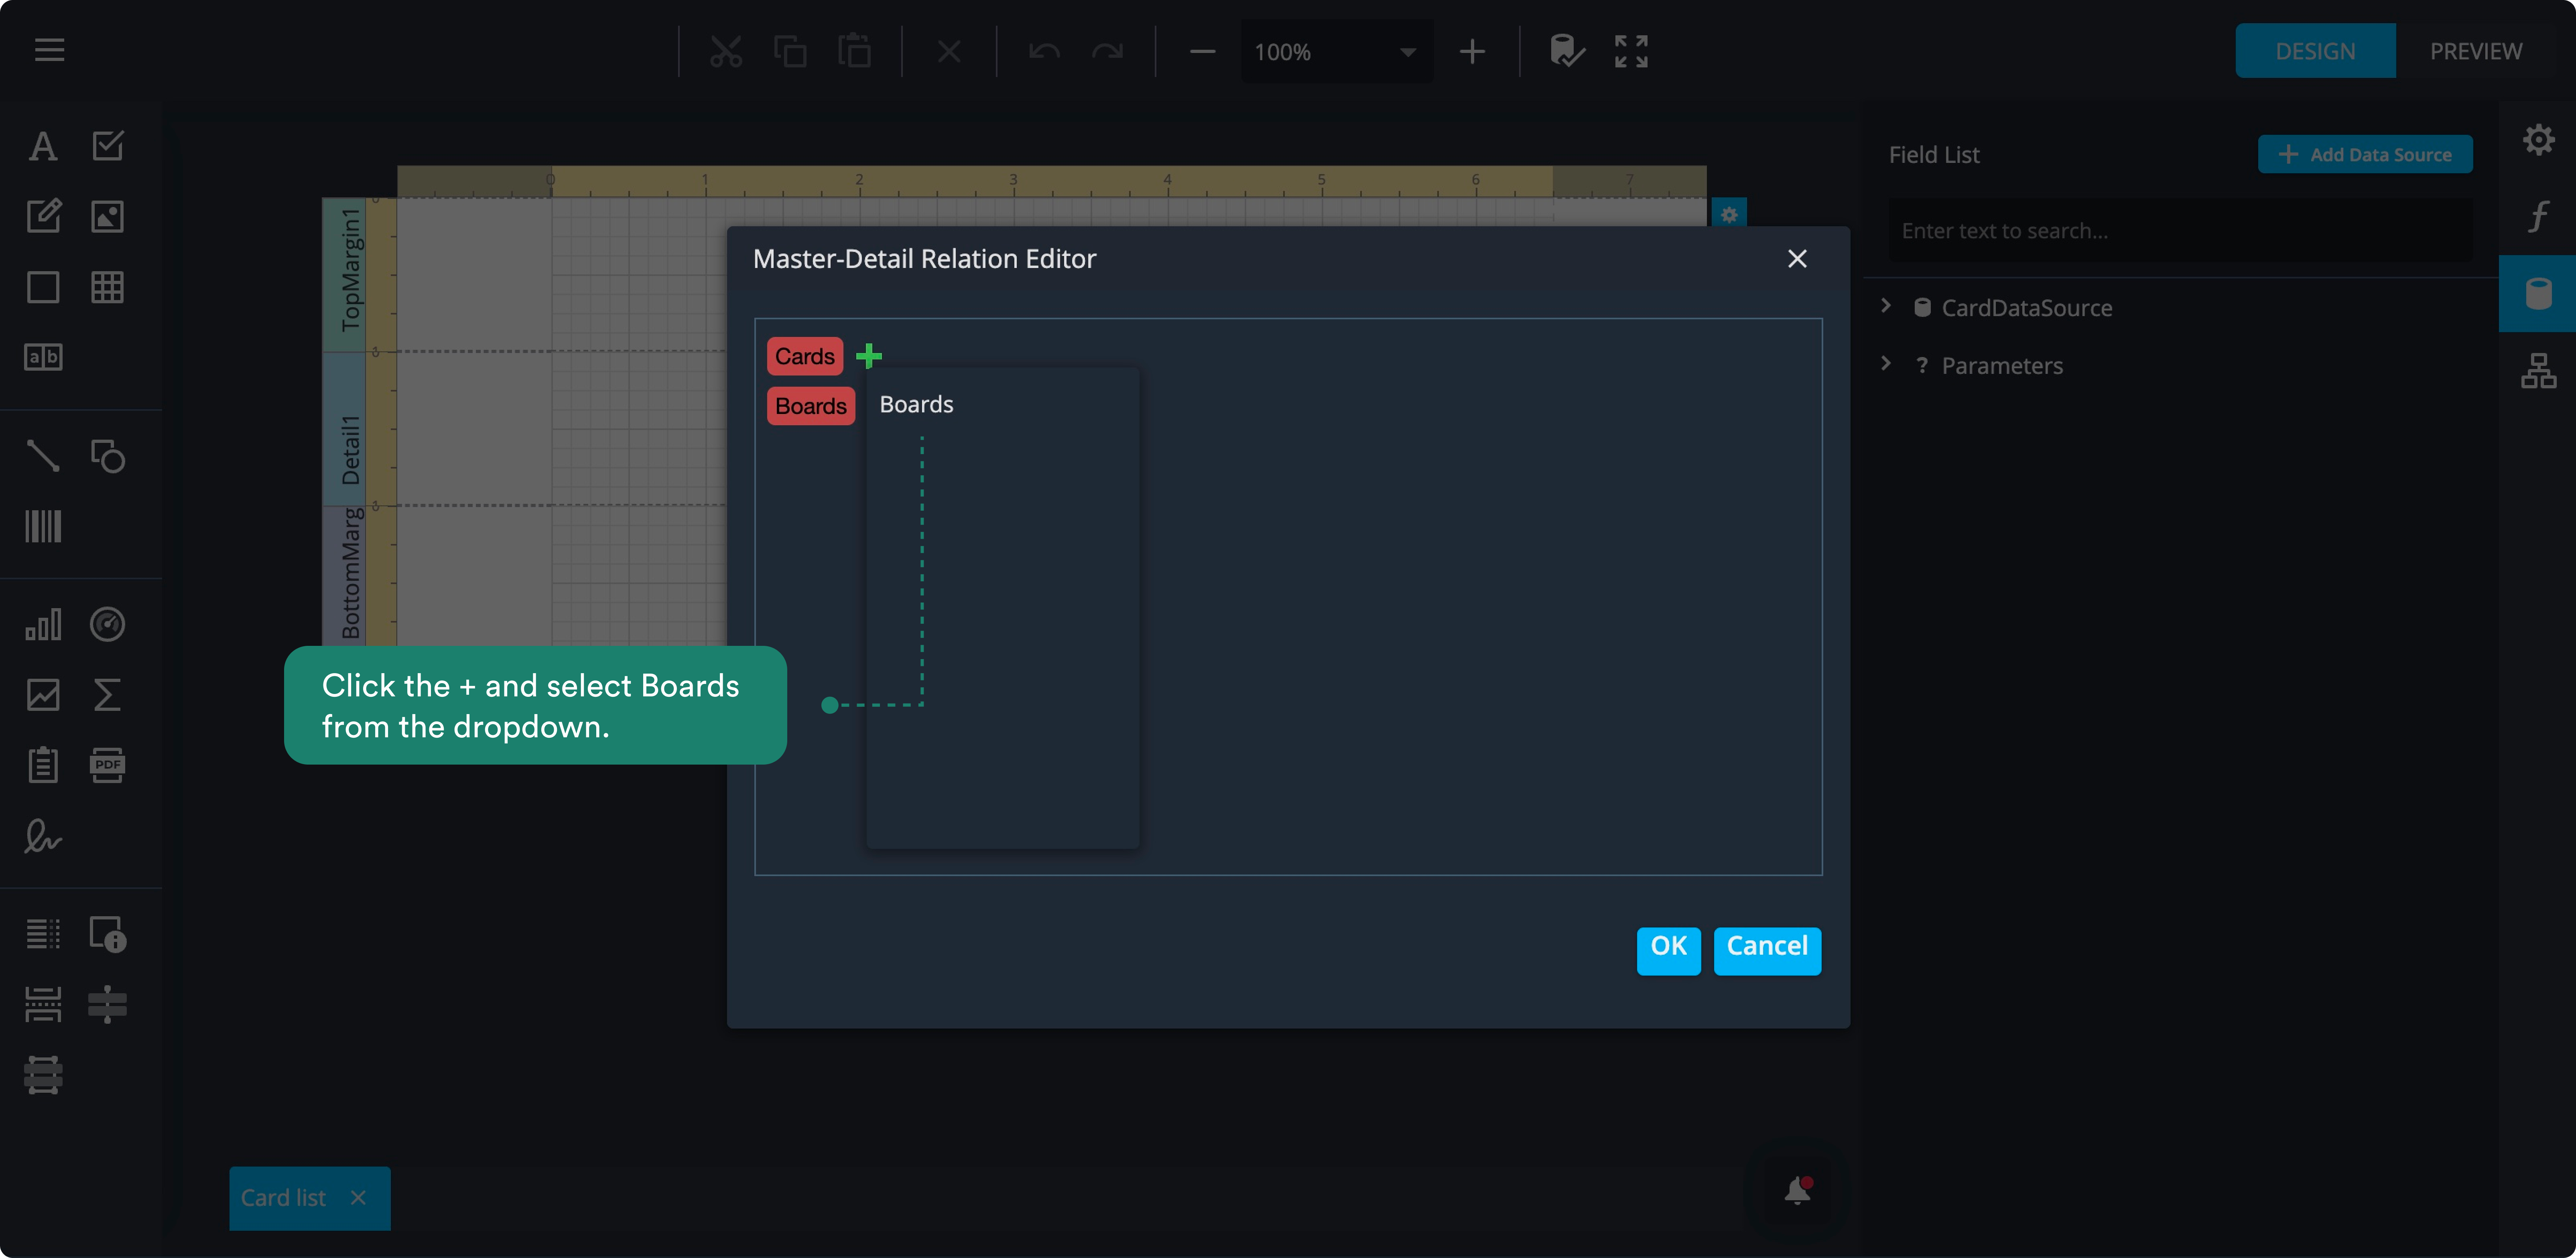
Task: Switch to the DESIGN tab
Action: [x=2315, y=51]
